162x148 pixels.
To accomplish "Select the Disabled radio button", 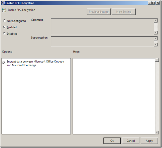I will tap(4, 33).
